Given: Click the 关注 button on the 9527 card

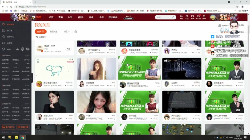Looking at the screenshot, I should tap(68, 49).
